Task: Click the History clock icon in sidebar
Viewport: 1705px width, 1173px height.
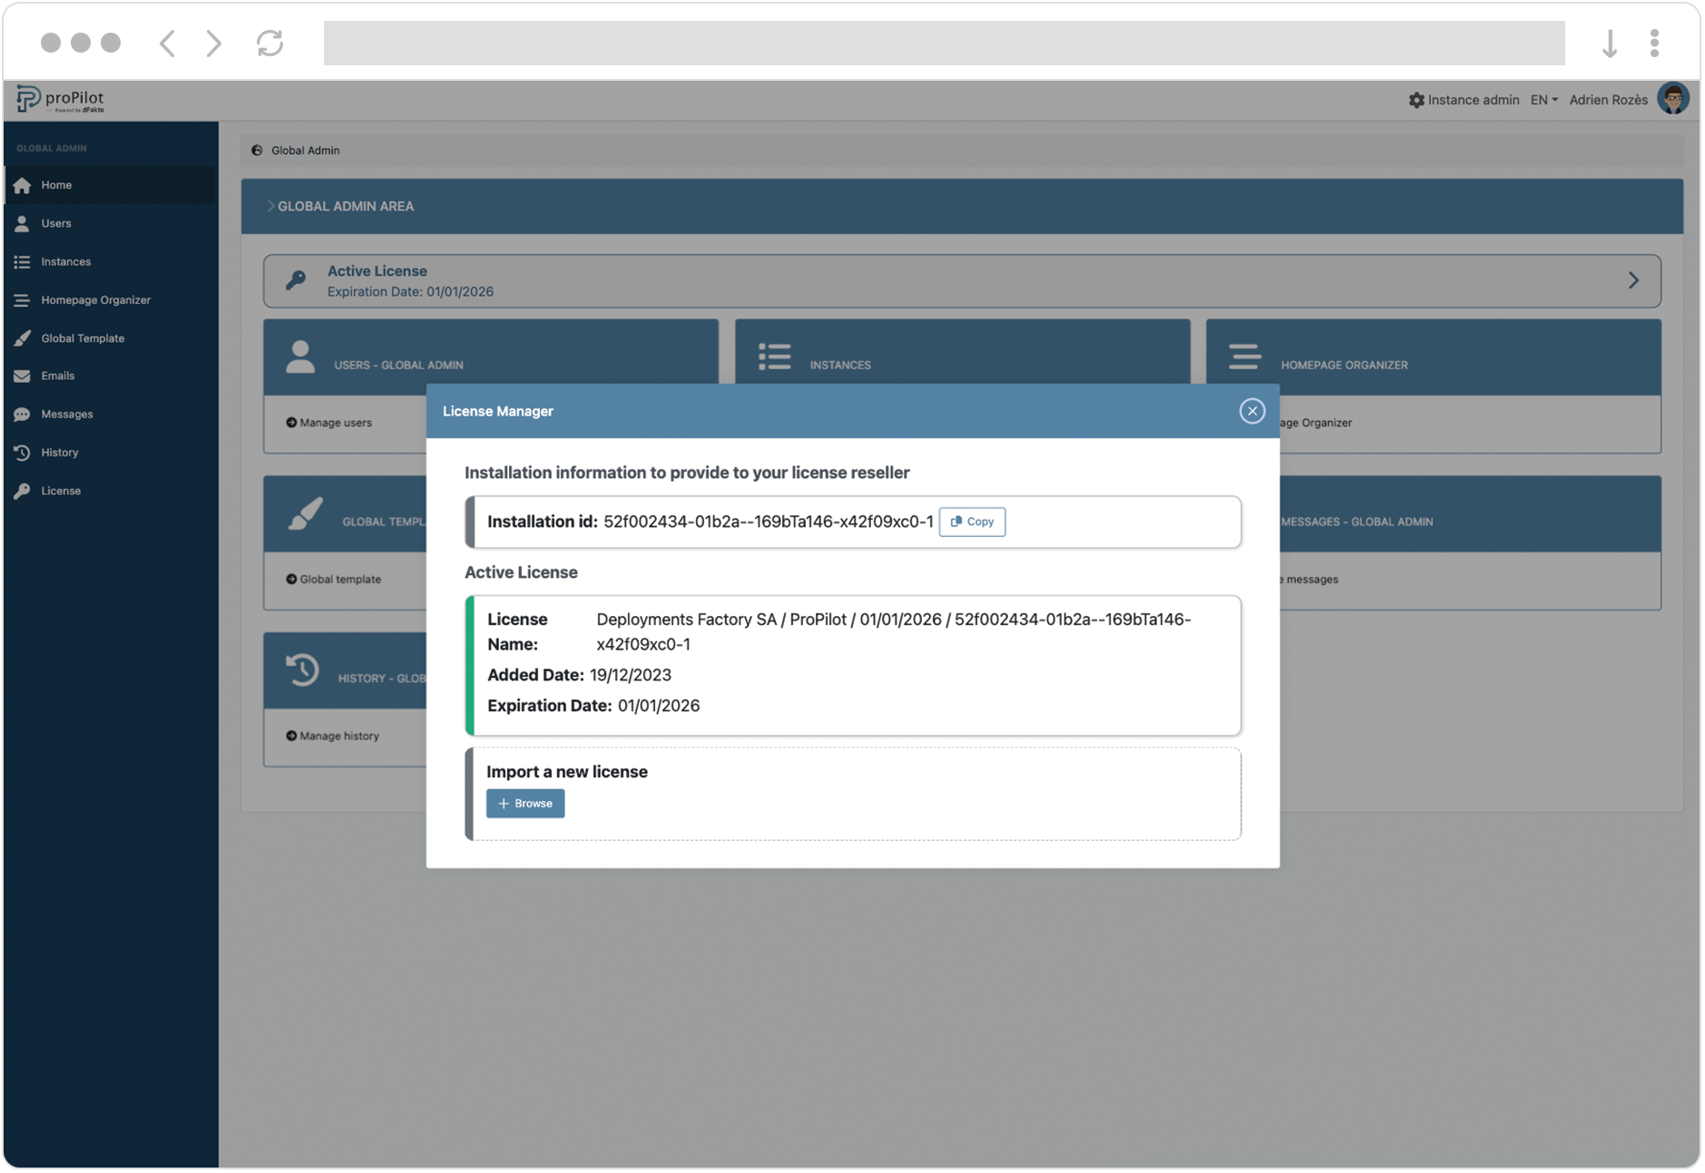Action: pos(23,453)
